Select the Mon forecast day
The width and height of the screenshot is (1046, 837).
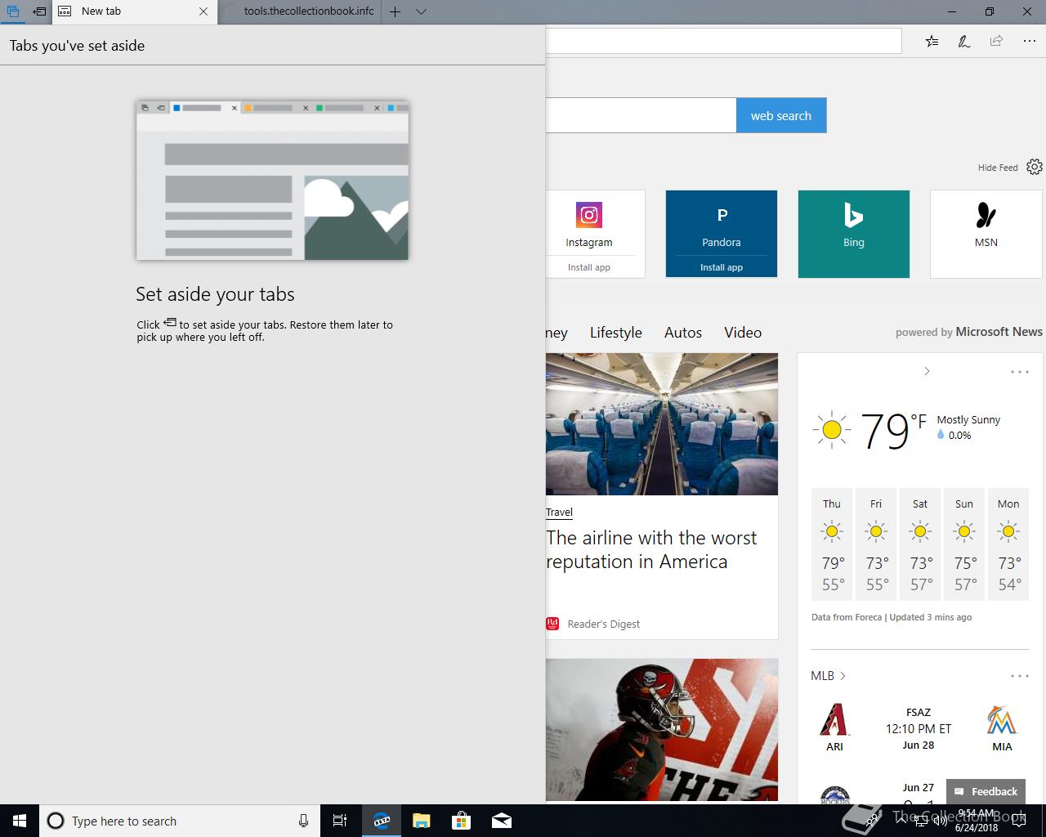(1008, 544)
